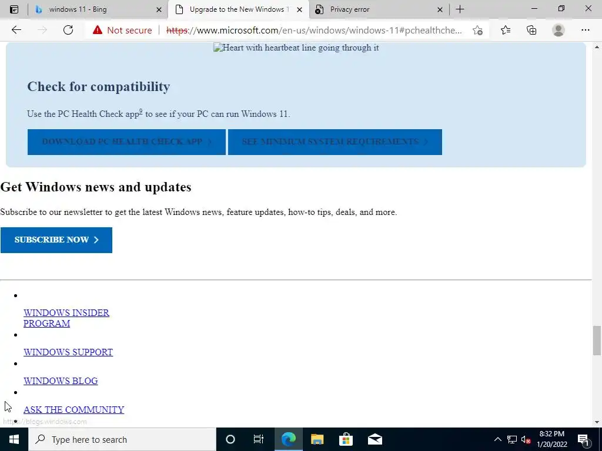Open the Favorites list
Screen dimensions: 602x451
pyautogui.click(x=506, y=30)
